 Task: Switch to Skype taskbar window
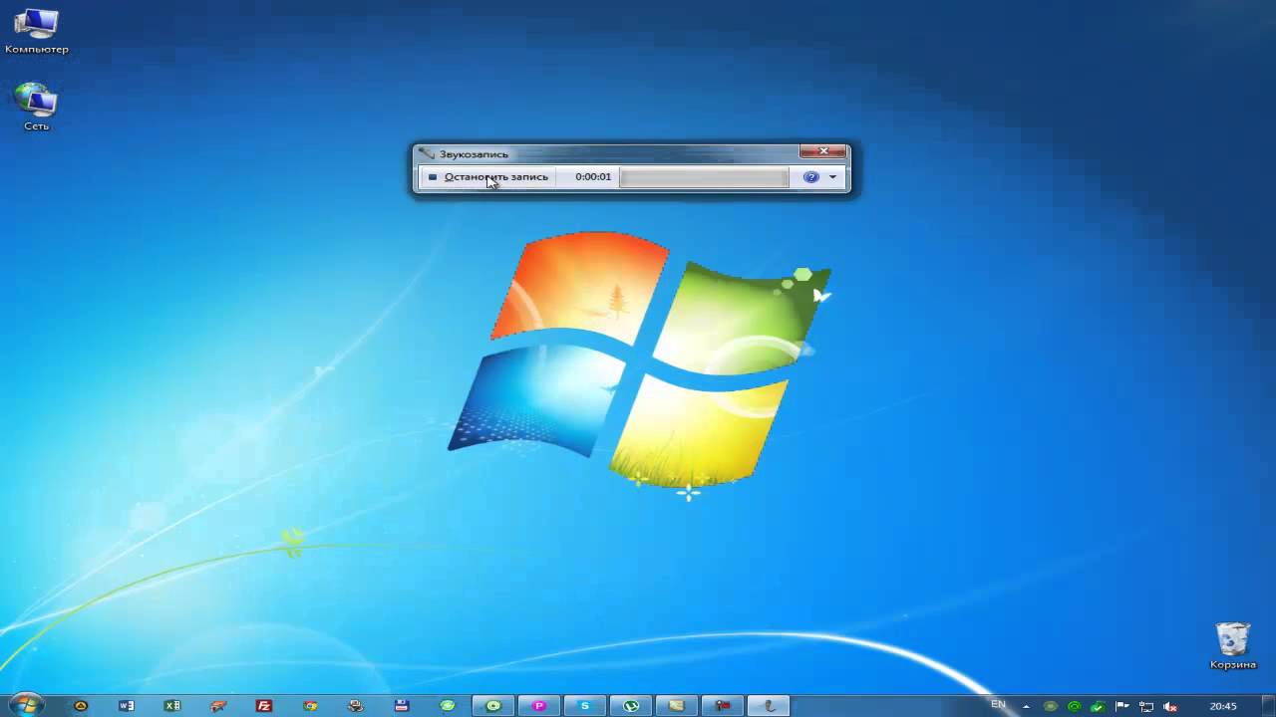point(585,706)
